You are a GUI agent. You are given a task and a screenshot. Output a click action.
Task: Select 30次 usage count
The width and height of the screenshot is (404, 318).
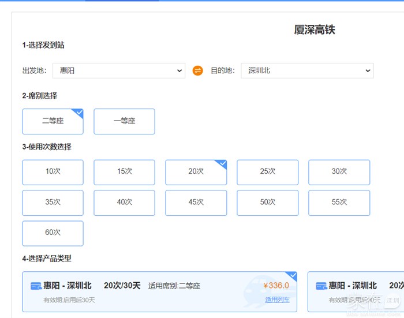tap(339, 172)
